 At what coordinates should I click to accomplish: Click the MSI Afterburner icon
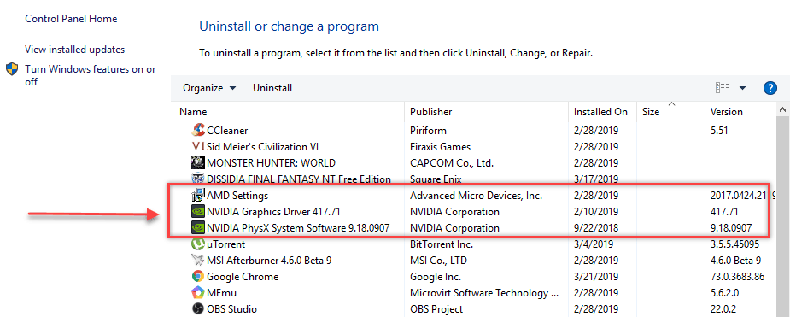[x=198, y=260]
